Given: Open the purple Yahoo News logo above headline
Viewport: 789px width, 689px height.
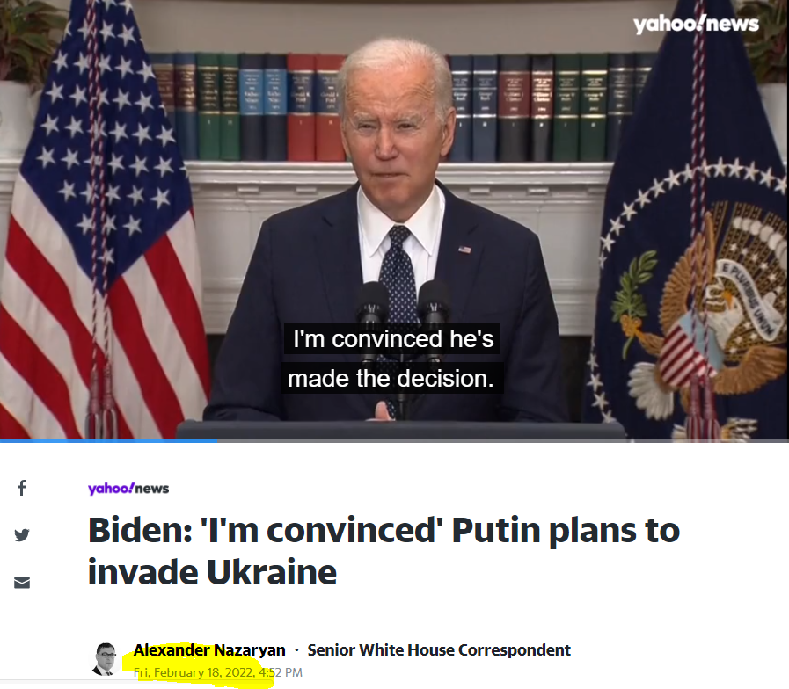Looking at the screenshot, I should [128, 489].
